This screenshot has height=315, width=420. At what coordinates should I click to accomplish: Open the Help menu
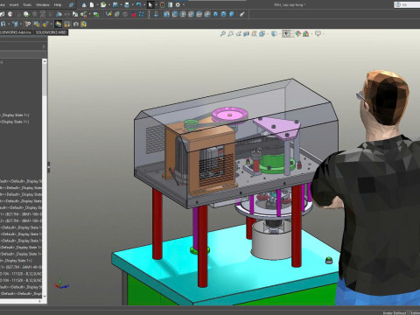coord(58,5)
